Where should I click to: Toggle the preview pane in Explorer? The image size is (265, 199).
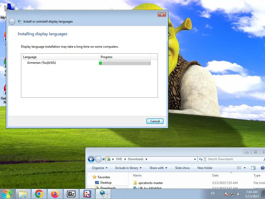pyautogui.click(x=253, y=168)
